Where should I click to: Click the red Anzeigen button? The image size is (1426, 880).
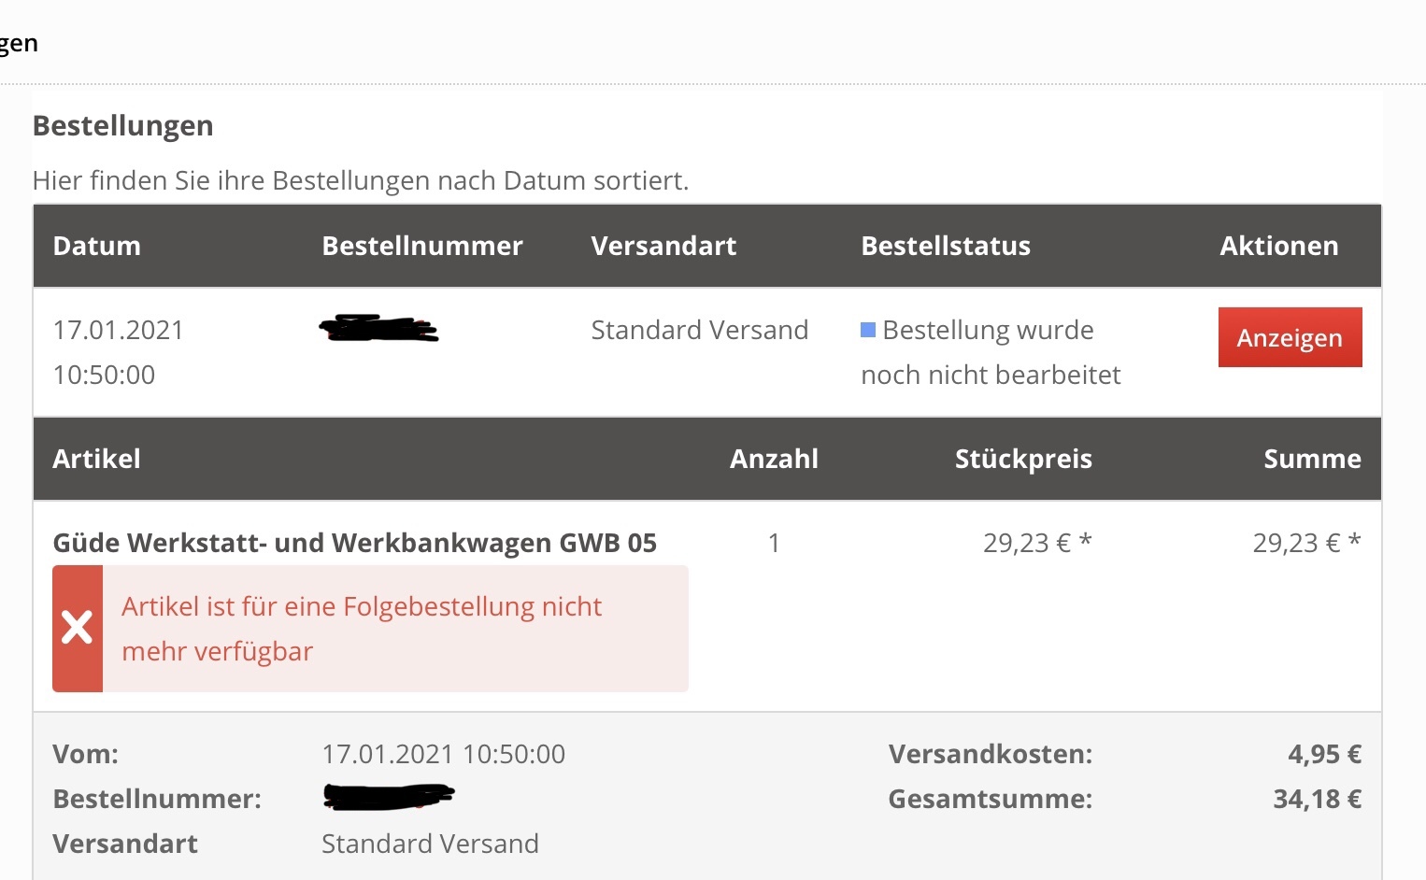click(x=1290, y=337)
